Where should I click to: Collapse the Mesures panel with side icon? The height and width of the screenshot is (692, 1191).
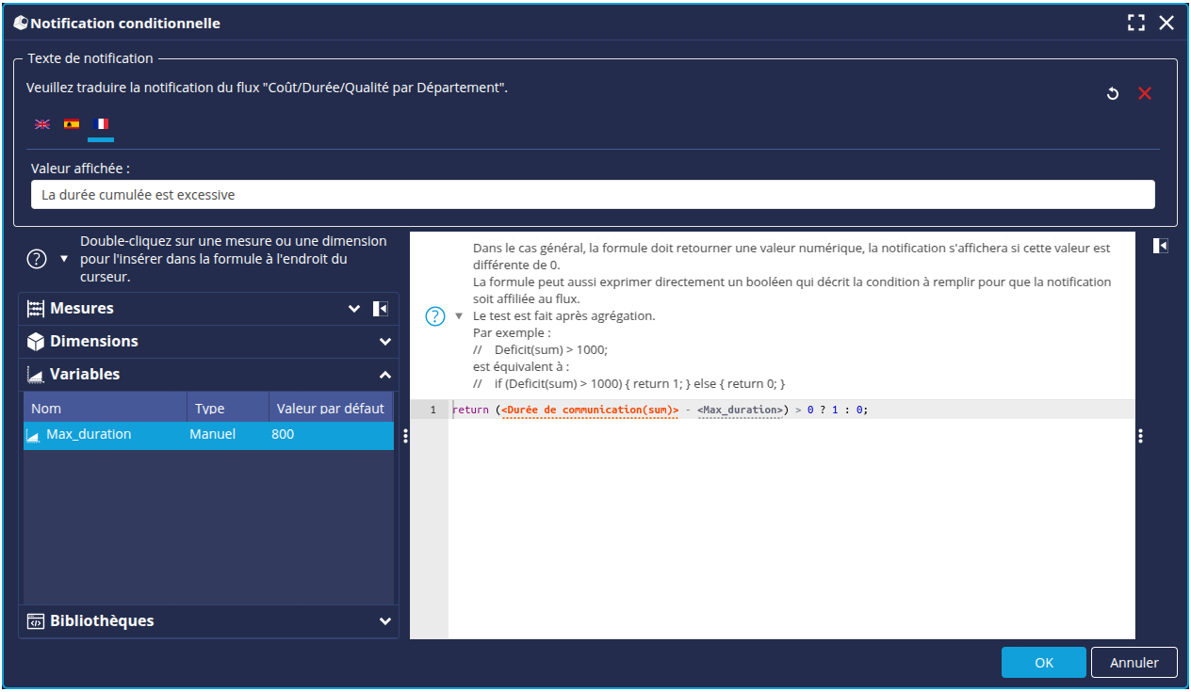coord(381,309)
